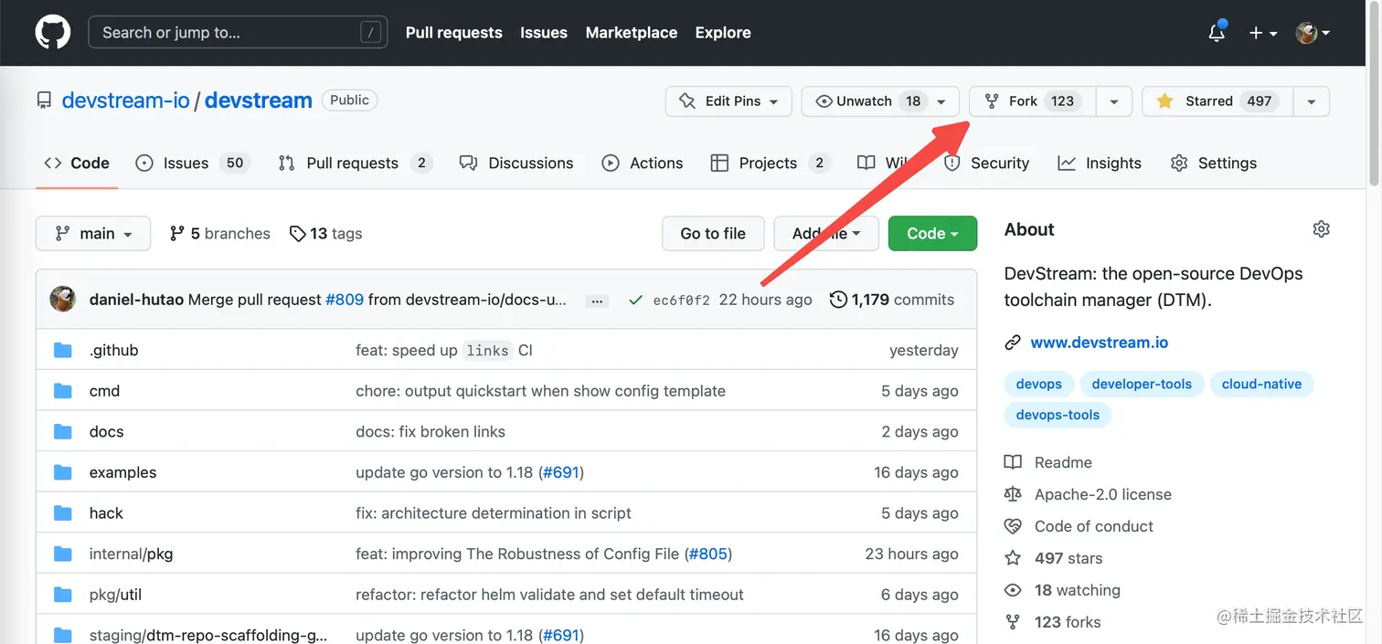Open daniel-hutao avatar in commit row
This screenshot has height=644, width=1382.
[x=62, y=299]
